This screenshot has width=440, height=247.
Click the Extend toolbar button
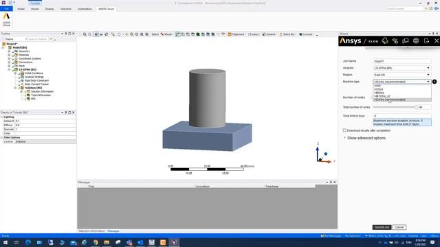click(x=269, y=34)
